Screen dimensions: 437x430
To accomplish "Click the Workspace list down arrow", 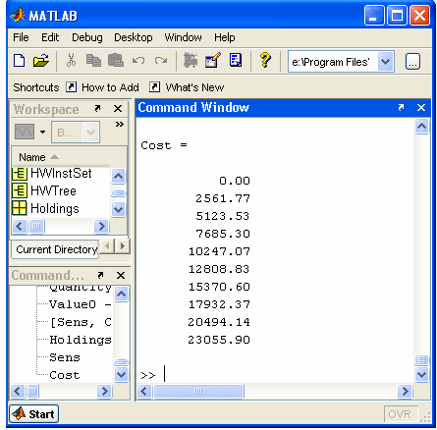I will click(118, 209).
